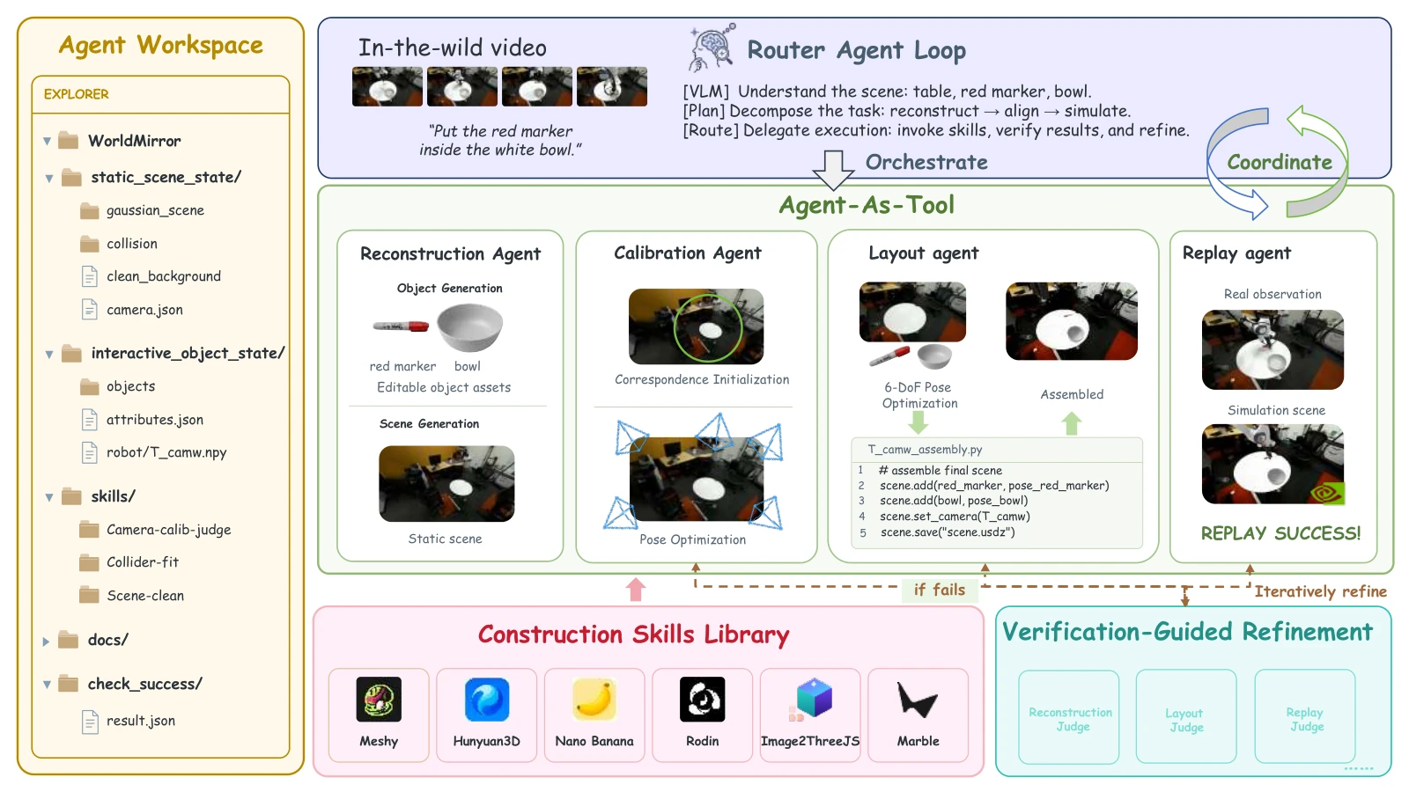
Task: Click the Hunyuan3D blue swirl icon
Action: (x=487, y=700)
